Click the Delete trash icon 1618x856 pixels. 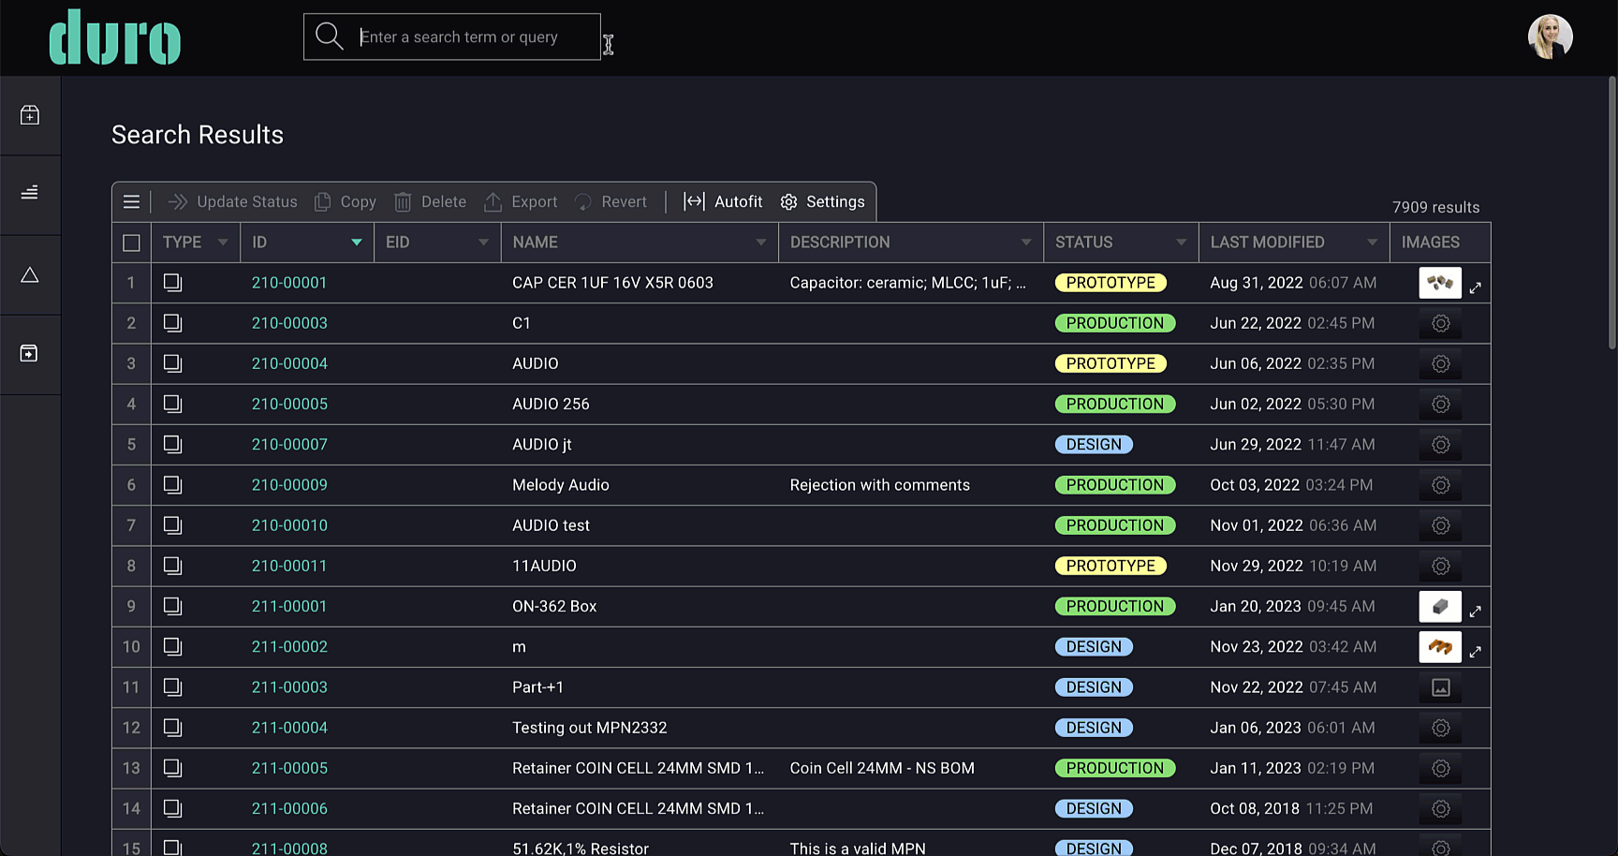(403, 201)
